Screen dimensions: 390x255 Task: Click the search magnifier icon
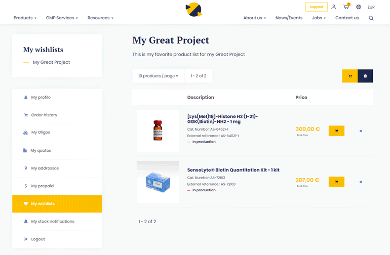coord(371,18)
